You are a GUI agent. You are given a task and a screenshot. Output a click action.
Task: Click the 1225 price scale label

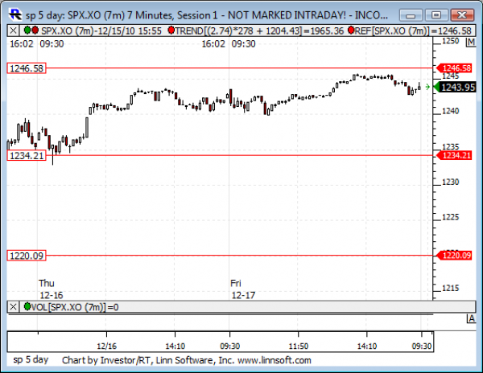[451, 217]
